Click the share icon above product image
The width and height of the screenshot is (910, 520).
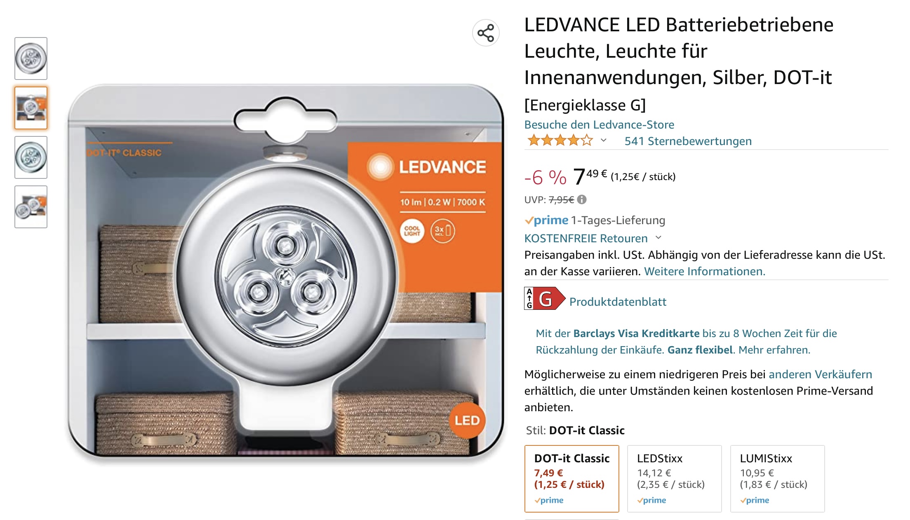485,33
